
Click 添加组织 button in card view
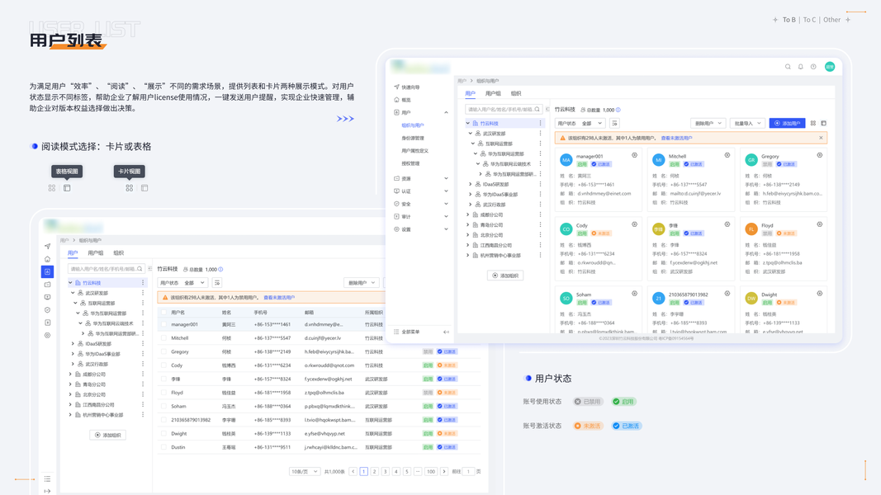(505, 276)
